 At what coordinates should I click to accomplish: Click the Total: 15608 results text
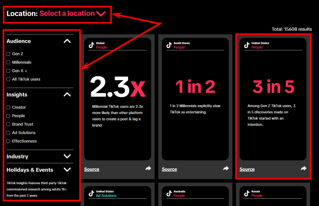tap(292, 29)
